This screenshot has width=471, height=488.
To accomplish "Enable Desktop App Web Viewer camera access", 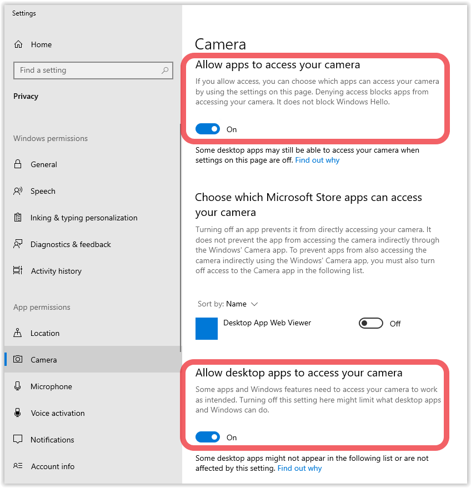I will [x=371, y=323].
